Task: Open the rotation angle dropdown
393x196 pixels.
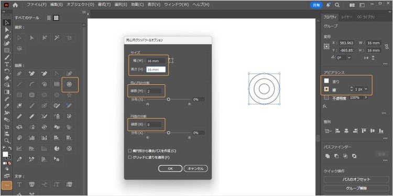Action: point(349,57)
